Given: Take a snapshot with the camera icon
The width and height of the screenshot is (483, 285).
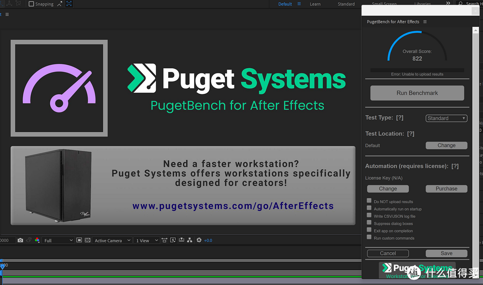Looking at the screenshot, I should pyautogui.click(x=20, y=240).
